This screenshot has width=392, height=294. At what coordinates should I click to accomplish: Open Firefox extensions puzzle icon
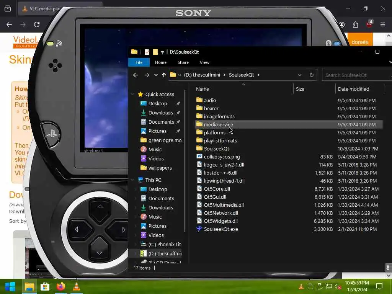pos(355,24)
